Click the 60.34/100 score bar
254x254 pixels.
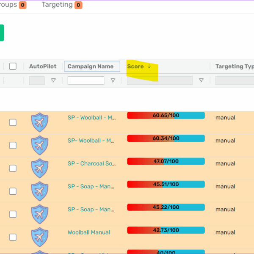click(x=166, y=138)
